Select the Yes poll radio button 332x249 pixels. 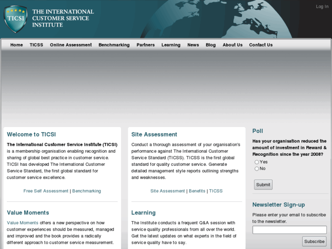click(x=257, y=162)
